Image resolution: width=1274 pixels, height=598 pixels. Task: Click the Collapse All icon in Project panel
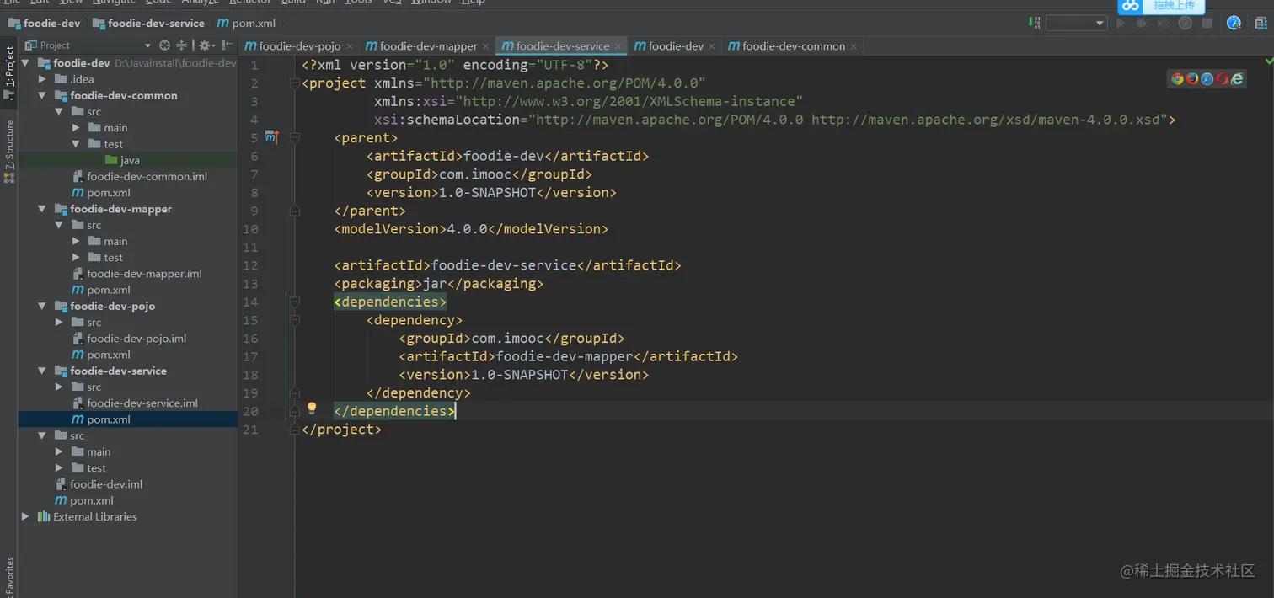182,45
